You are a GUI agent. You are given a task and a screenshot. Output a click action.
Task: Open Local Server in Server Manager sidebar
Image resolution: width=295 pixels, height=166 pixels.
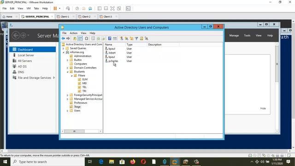26,55
